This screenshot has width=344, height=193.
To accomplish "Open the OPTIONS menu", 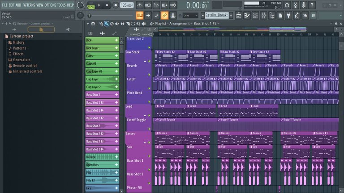I will pyautogui.click(x=50, y=5).
